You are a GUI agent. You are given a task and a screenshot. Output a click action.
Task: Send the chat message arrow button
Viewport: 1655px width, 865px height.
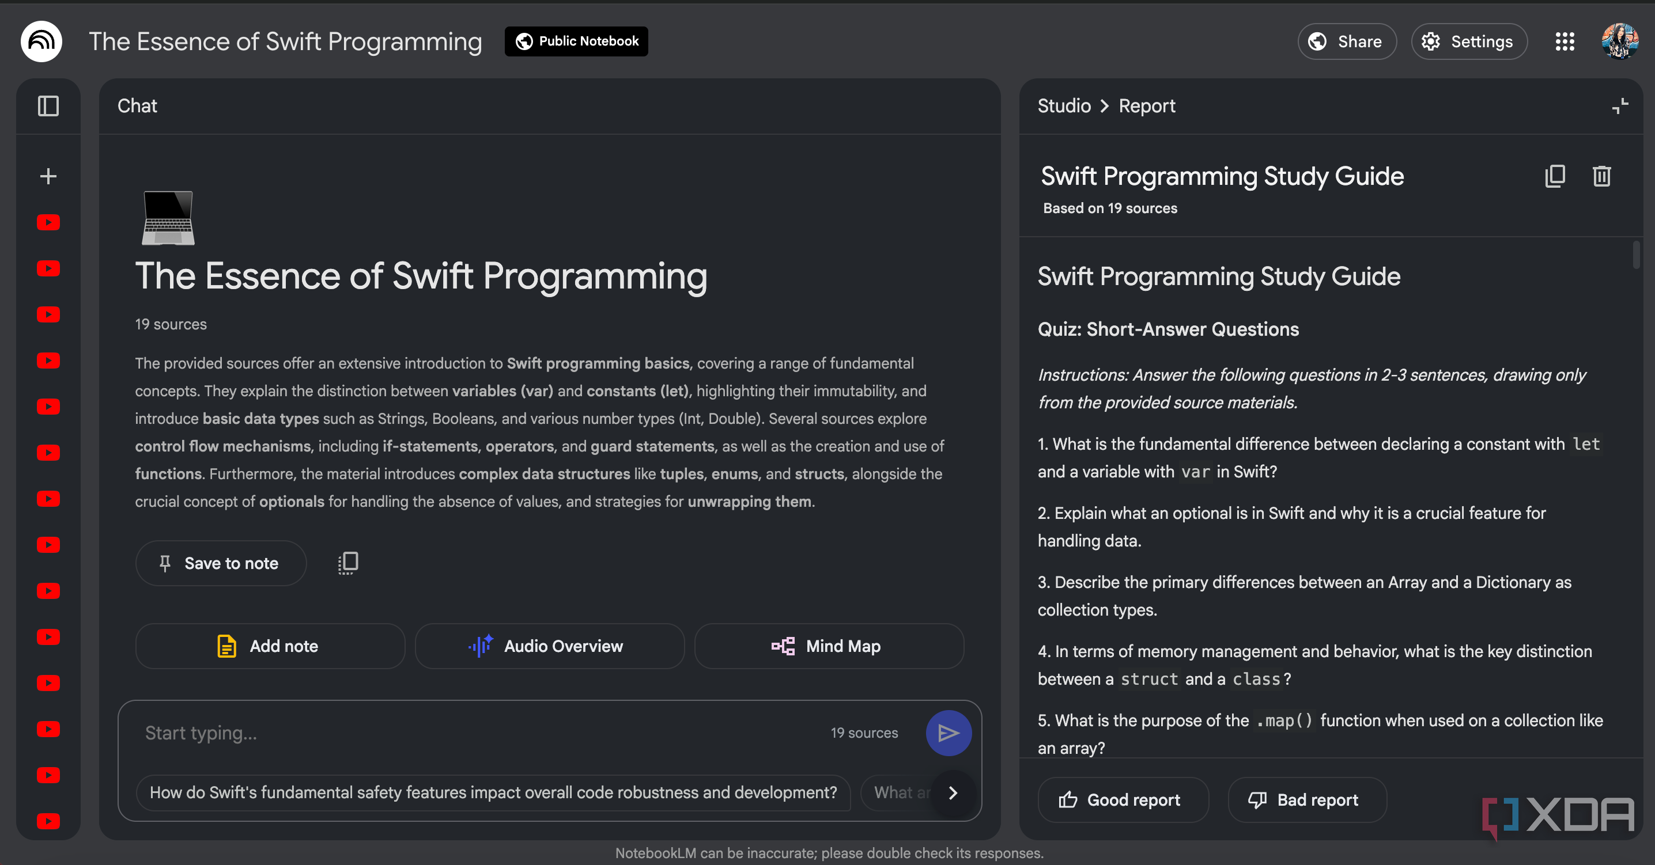[x=949, y=733]
